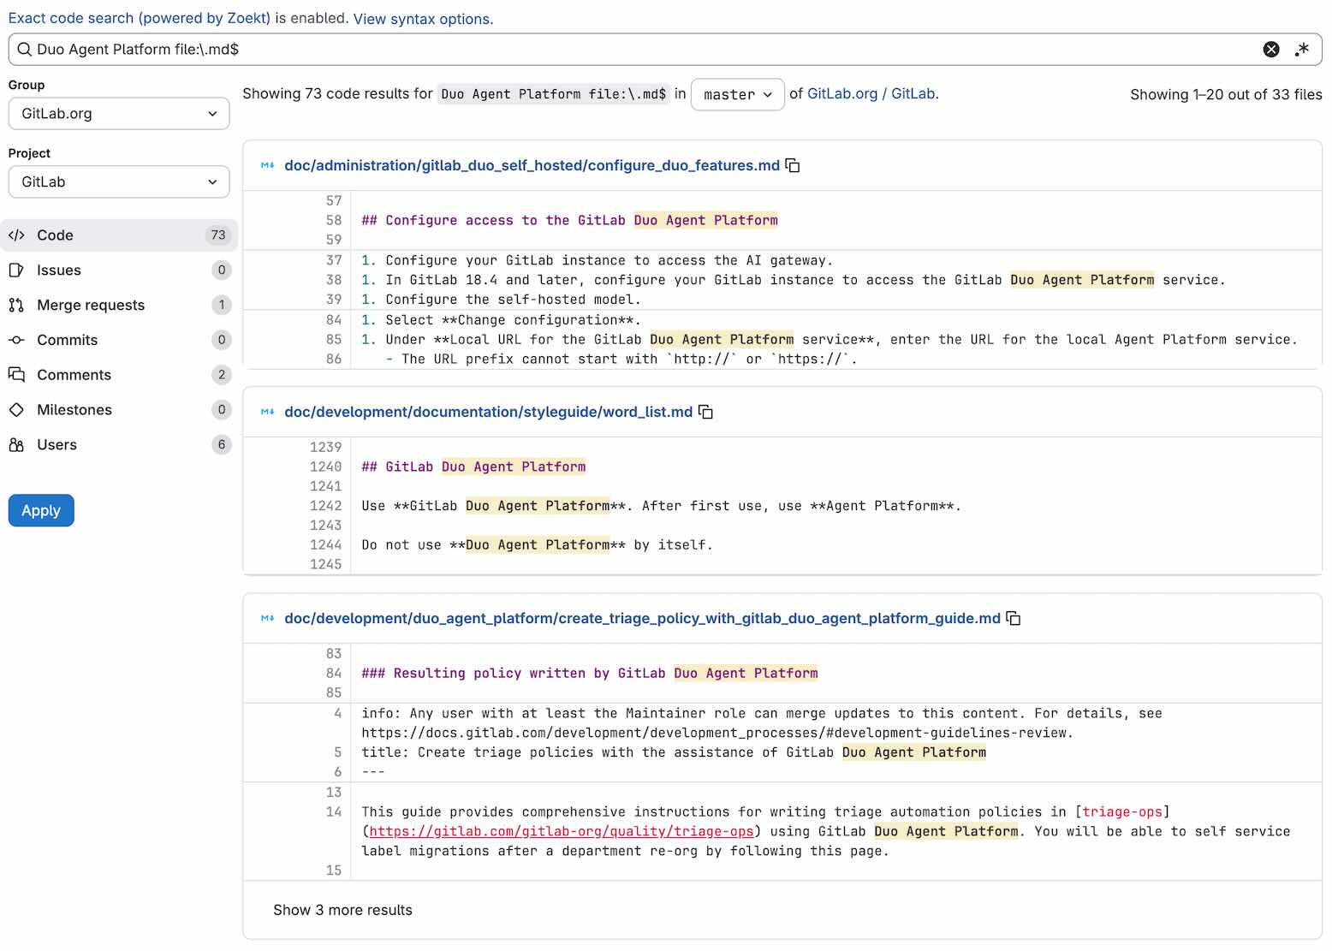The image size is (1332, 951).
Task: Toggle regular expression search mode
Action: pyautogui.click(x=1302, y=49)
